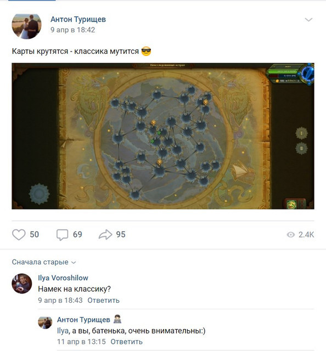Viewport: 326px width, 351px height.
Task: Expand post options chevron menu
Action: [308, 20]
